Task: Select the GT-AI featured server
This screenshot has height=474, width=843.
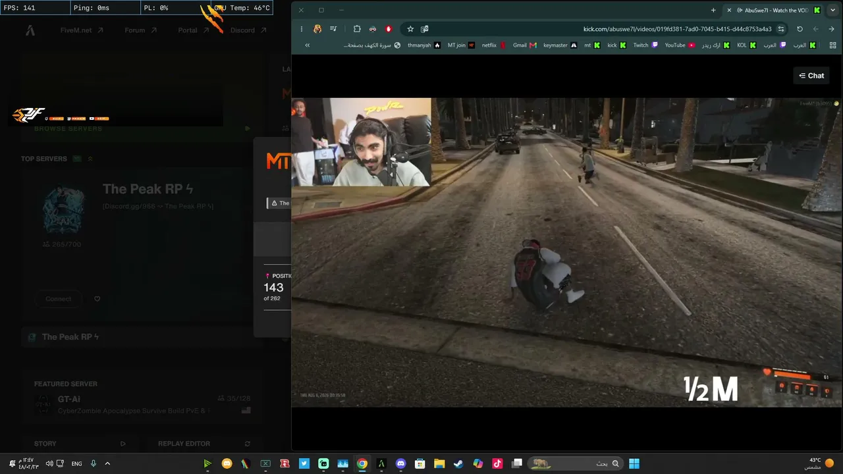Action: click(142, 404)
